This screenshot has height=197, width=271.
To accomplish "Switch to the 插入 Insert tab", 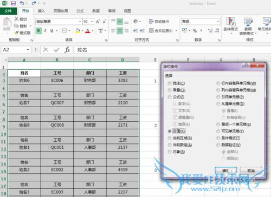I will (41, 11).
